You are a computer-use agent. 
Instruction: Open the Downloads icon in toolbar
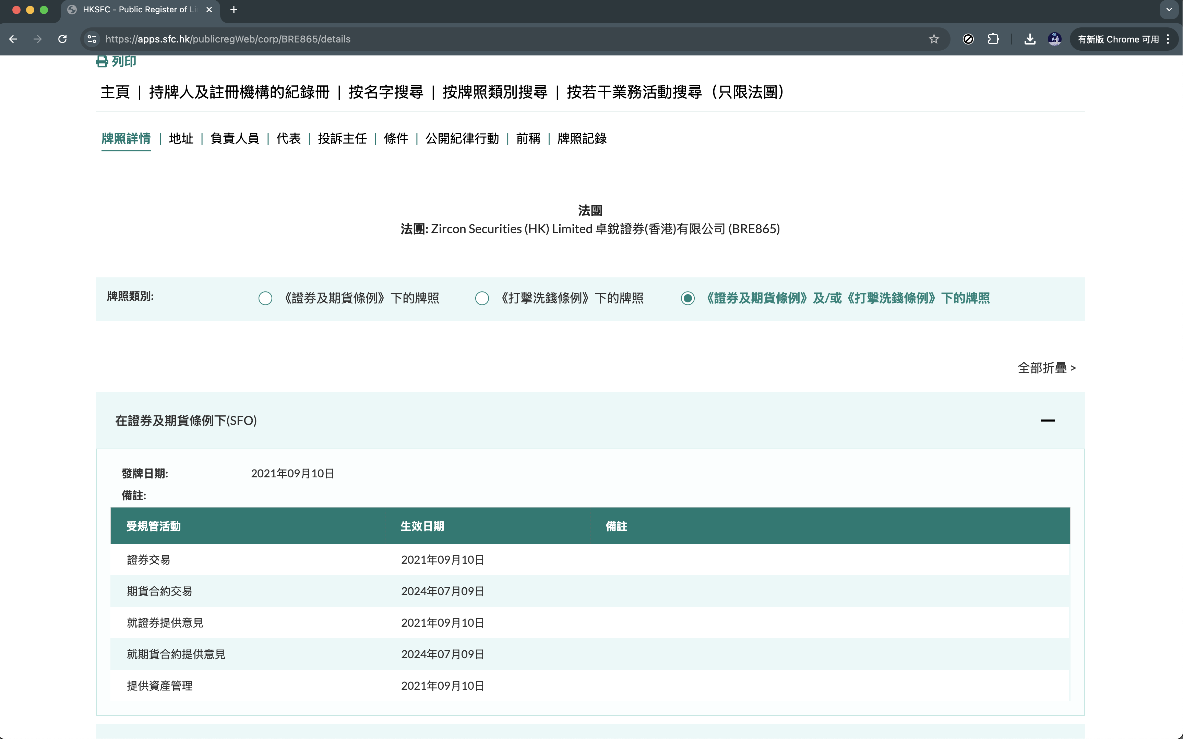tap(1030, 39)
